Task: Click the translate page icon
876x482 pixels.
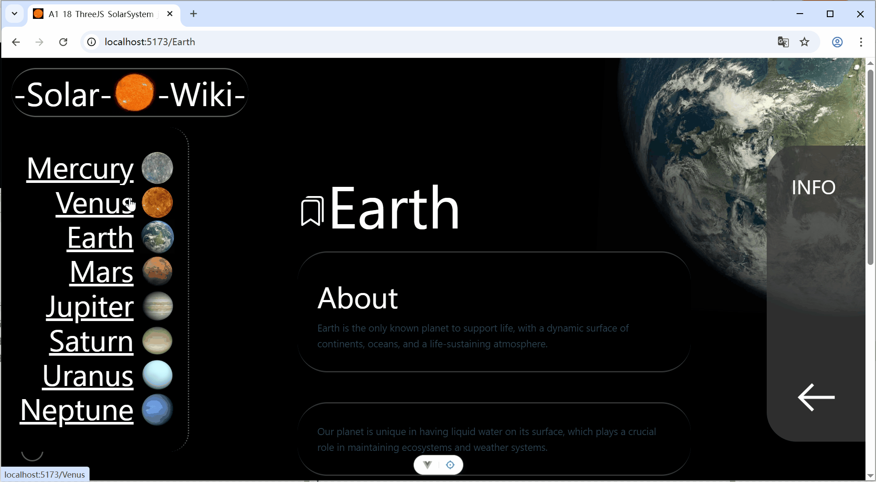Action: pyautogui.click(x=783, y=42)
